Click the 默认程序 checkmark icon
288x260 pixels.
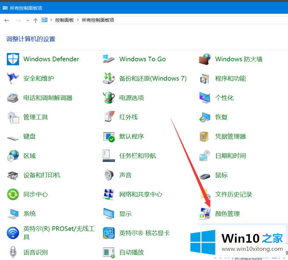(x=109, y=137)
